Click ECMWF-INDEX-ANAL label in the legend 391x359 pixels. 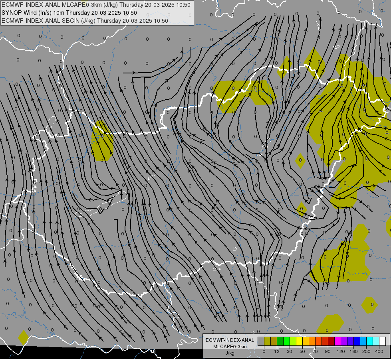coord(230,340)
